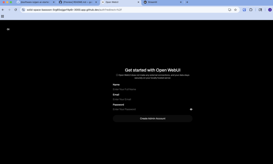Toggle password visibility eye icon
The width and height of the screenshot is (273, 164).
point(191,109)
